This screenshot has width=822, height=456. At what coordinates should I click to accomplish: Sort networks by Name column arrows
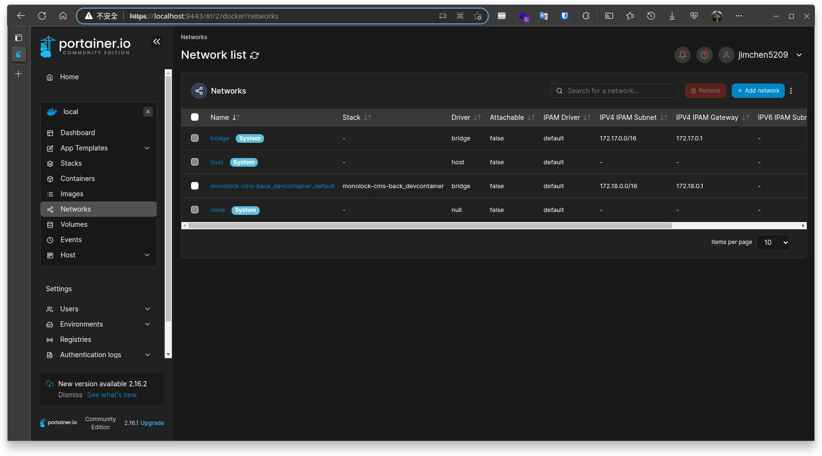point(236,117)
